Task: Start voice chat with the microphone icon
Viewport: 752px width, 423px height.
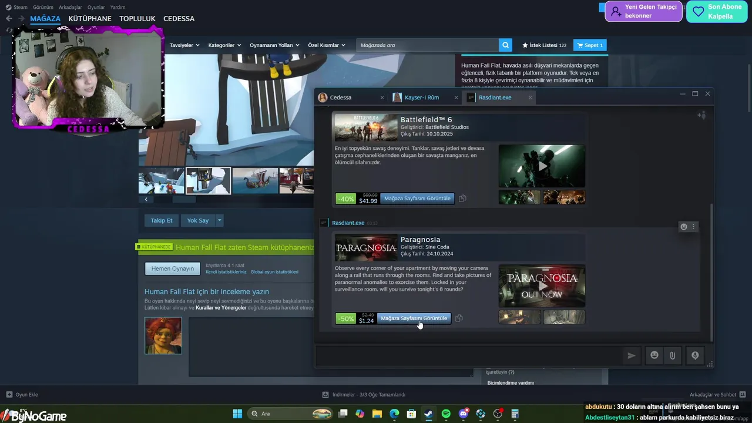Action: [695, 355]
